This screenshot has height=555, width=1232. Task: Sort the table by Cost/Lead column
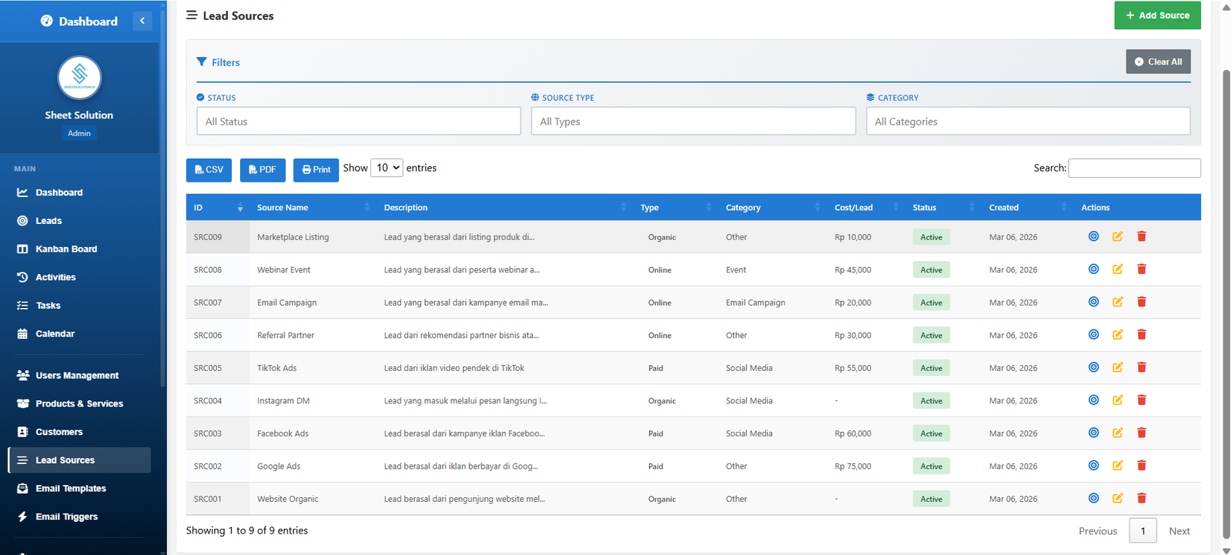tap(865, 207)
